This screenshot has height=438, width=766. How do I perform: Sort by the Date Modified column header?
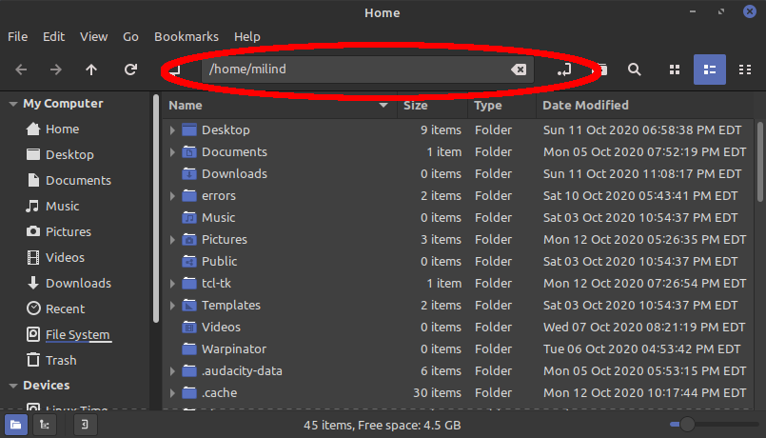pyautogui.click(x=645, y=105)
